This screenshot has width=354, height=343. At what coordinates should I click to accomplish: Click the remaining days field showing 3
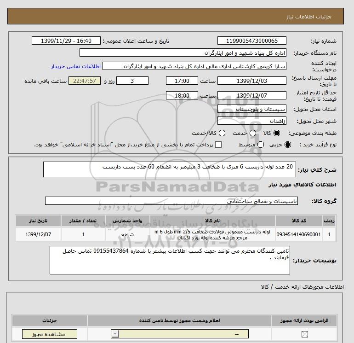[132, 81]
